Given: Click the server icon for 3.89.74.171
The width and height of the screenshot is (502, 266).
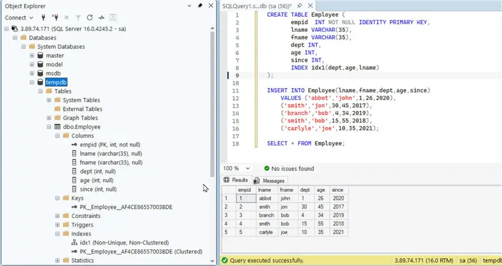Looking at the screenshot, I should click(15, 29).
